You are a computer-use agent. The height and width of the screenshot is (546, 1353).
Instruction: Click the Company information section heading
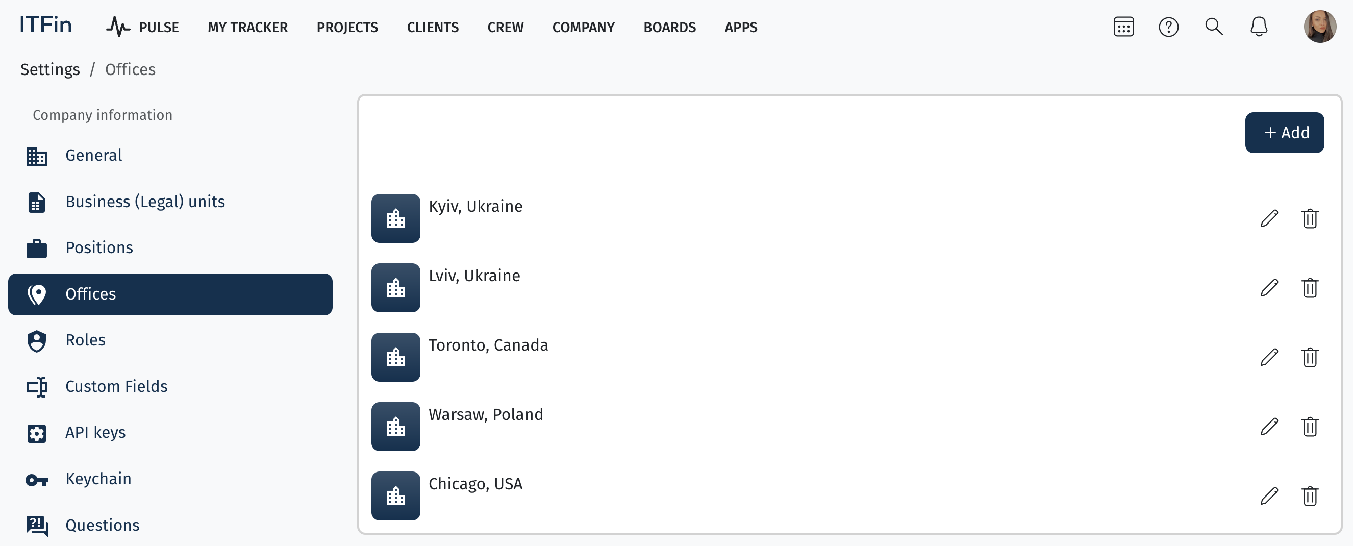tap(103, 115)
